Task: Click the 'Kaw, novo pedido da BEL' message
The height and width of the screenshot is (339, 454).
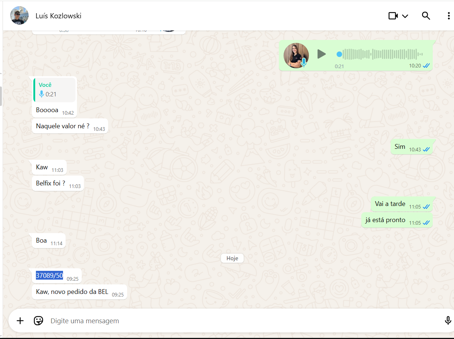Action: click(72, 292)
